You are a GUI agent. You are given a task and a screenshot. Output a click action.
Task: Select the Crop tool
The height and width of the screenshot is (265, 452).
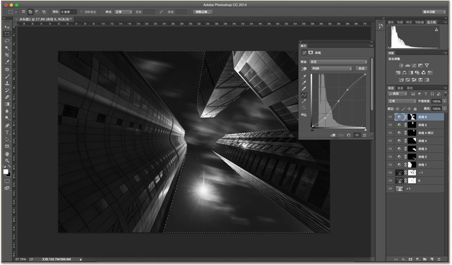(7, 55)
